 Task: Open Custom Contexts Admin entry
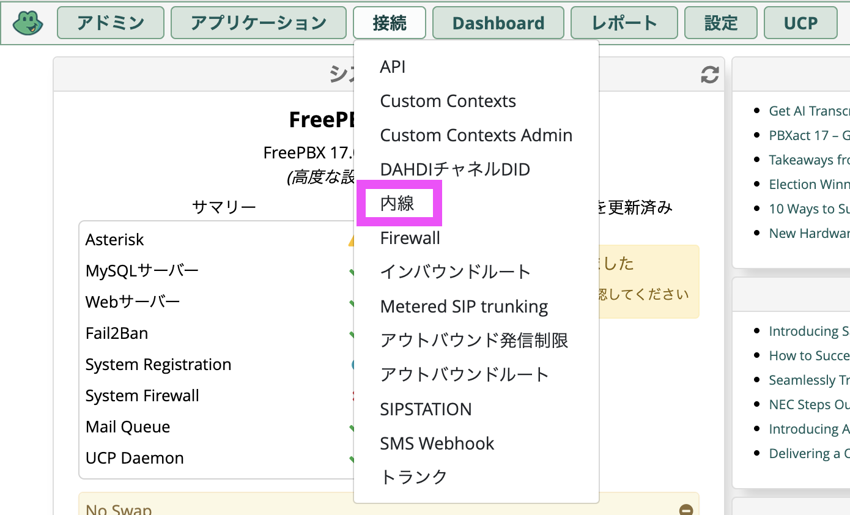point(476,135)
